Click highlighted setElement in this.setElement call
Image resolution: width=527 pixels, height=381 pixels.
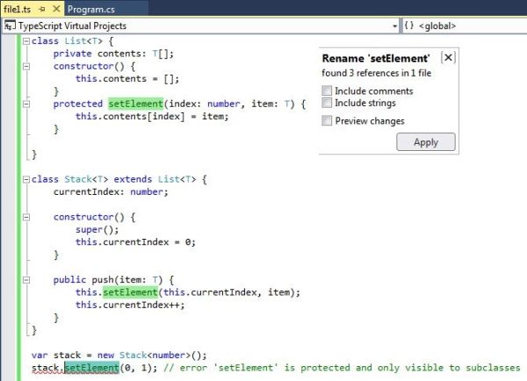130,292
